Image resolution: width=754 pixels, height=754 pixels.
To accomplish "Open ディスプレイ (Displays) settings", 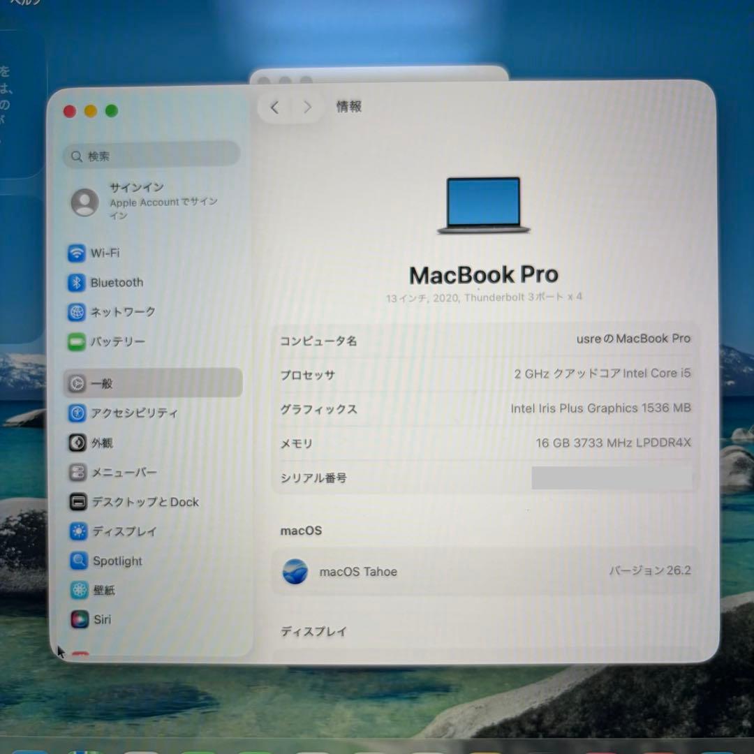I will [x=119, y=531].
